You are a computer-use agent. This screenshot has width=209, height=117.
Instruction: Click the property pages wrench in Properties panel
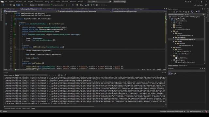point(175,74)
